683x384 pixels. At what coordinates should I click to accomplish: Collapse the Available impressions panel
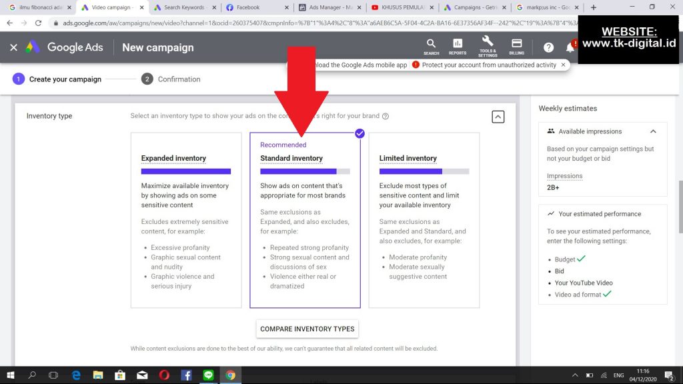653,131
